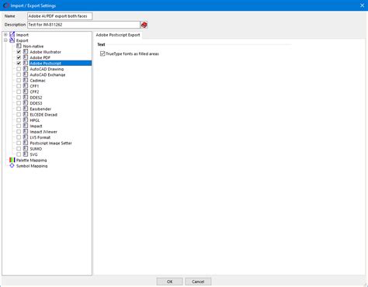
Task: Collapse the Export tree node
Action: click(x=5, y=40)
